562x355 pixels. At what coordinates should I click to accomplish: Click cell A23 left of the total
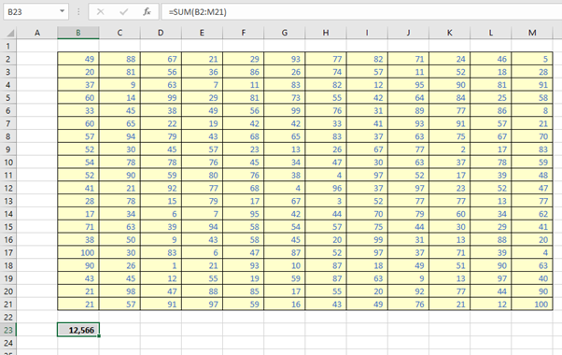pyautogui.click(x=37, y=330)
